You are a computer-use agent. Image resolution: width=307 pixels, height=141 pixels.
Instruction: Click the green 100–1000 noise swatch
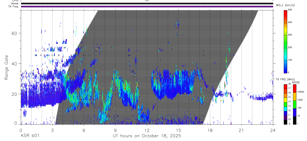click(x=294, y=104)
